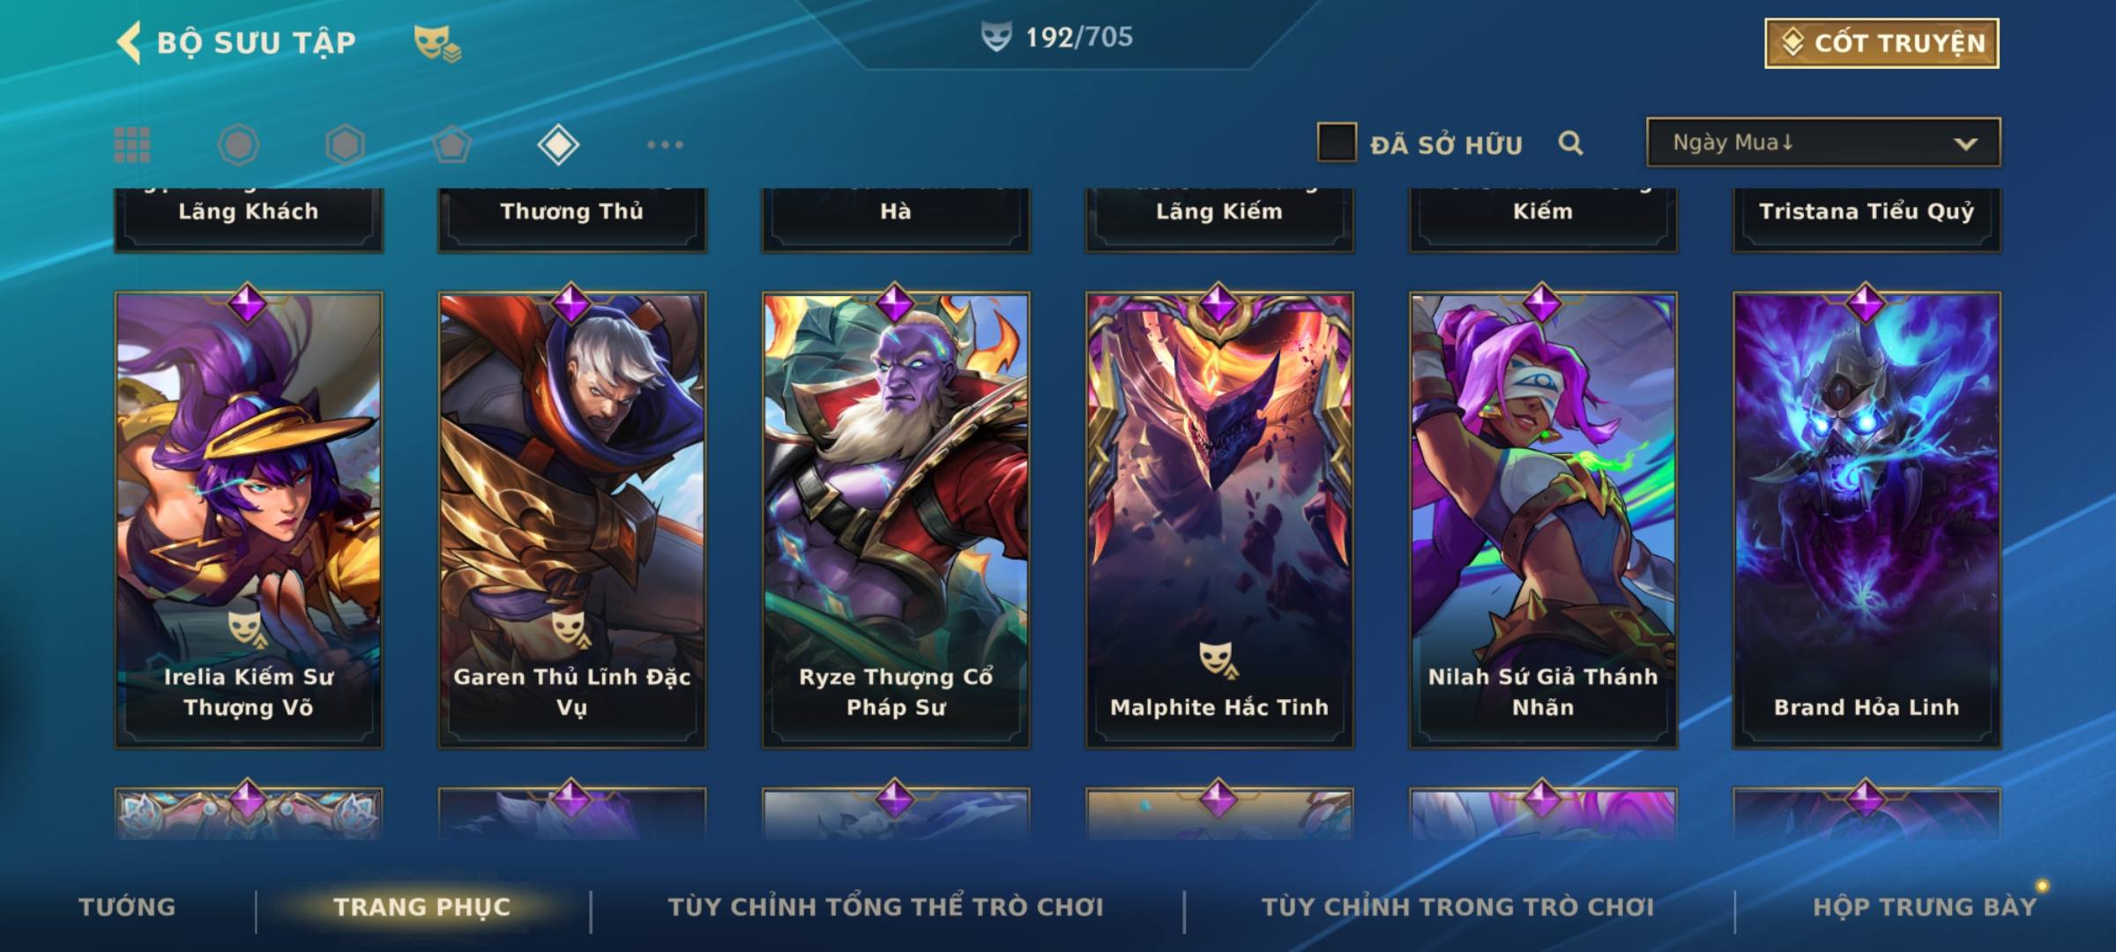Open the Tùy Chỉnh Tổng Thể Trò Chơi tab
2116x952 pixels.
point(885,906)
